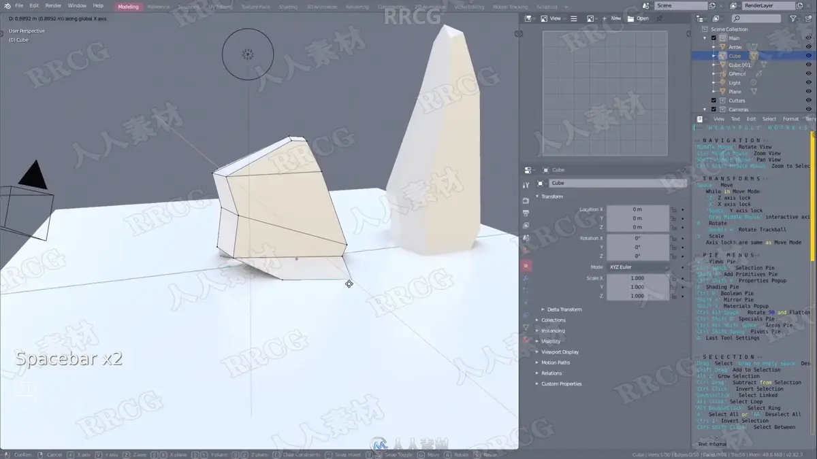This screenshot has height=459, width=817.
Task: Open the Object Data properties tab
Action: tap(526, 327)
